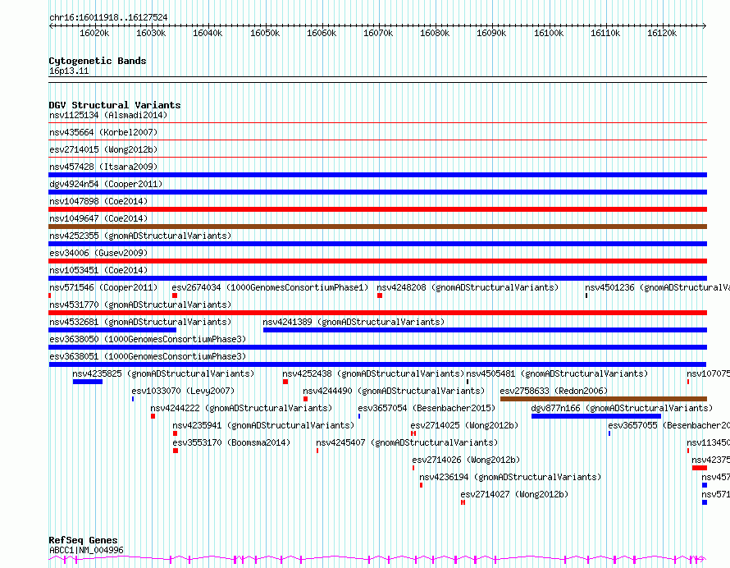
Task: Click the DGV Structural Variants track title
Action: pos(115,105)
